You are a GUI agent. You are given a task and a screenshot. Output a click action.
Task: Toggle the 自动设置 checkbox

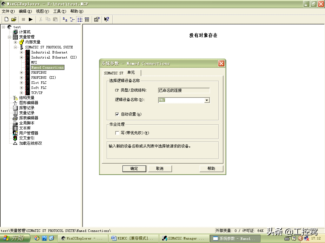tap(117, 114)
